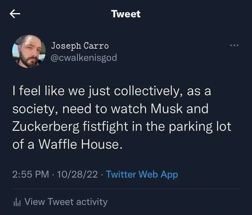The height and width of the screenshot is (215, 252).
Task: Click the 10/28/22 date
Action: (x=77, y=174)
